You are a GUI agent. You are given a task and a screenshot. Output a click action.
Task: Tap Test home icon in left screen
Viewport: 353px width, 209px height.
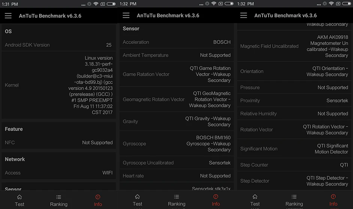pos(20,197)
